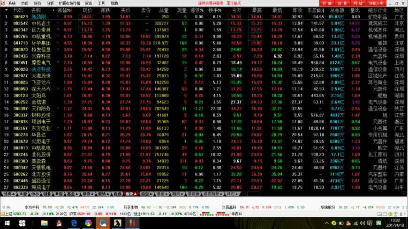Click the yellow round alert icon in status bar
Screen dimensions: 408x229
pos(390,214)
